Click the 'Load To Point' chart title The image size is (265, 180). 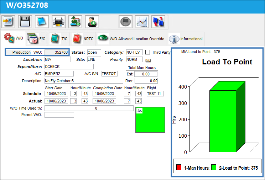pos(227,62)
